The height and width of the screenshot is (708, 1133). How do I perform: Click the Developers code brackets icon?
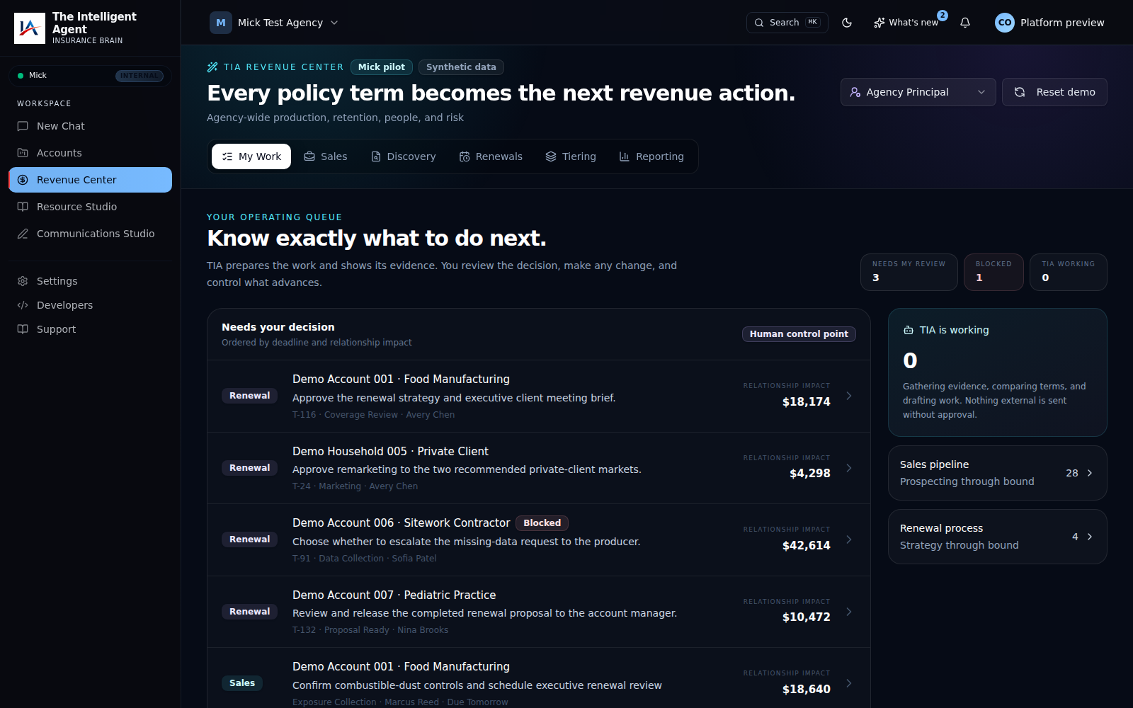(23, 305)
